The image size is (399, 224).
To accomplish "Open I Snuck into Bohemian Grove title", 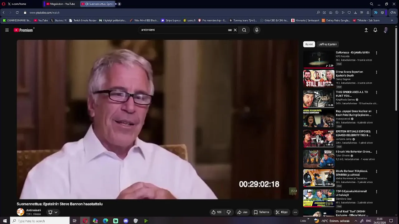I will pos(354,152).
